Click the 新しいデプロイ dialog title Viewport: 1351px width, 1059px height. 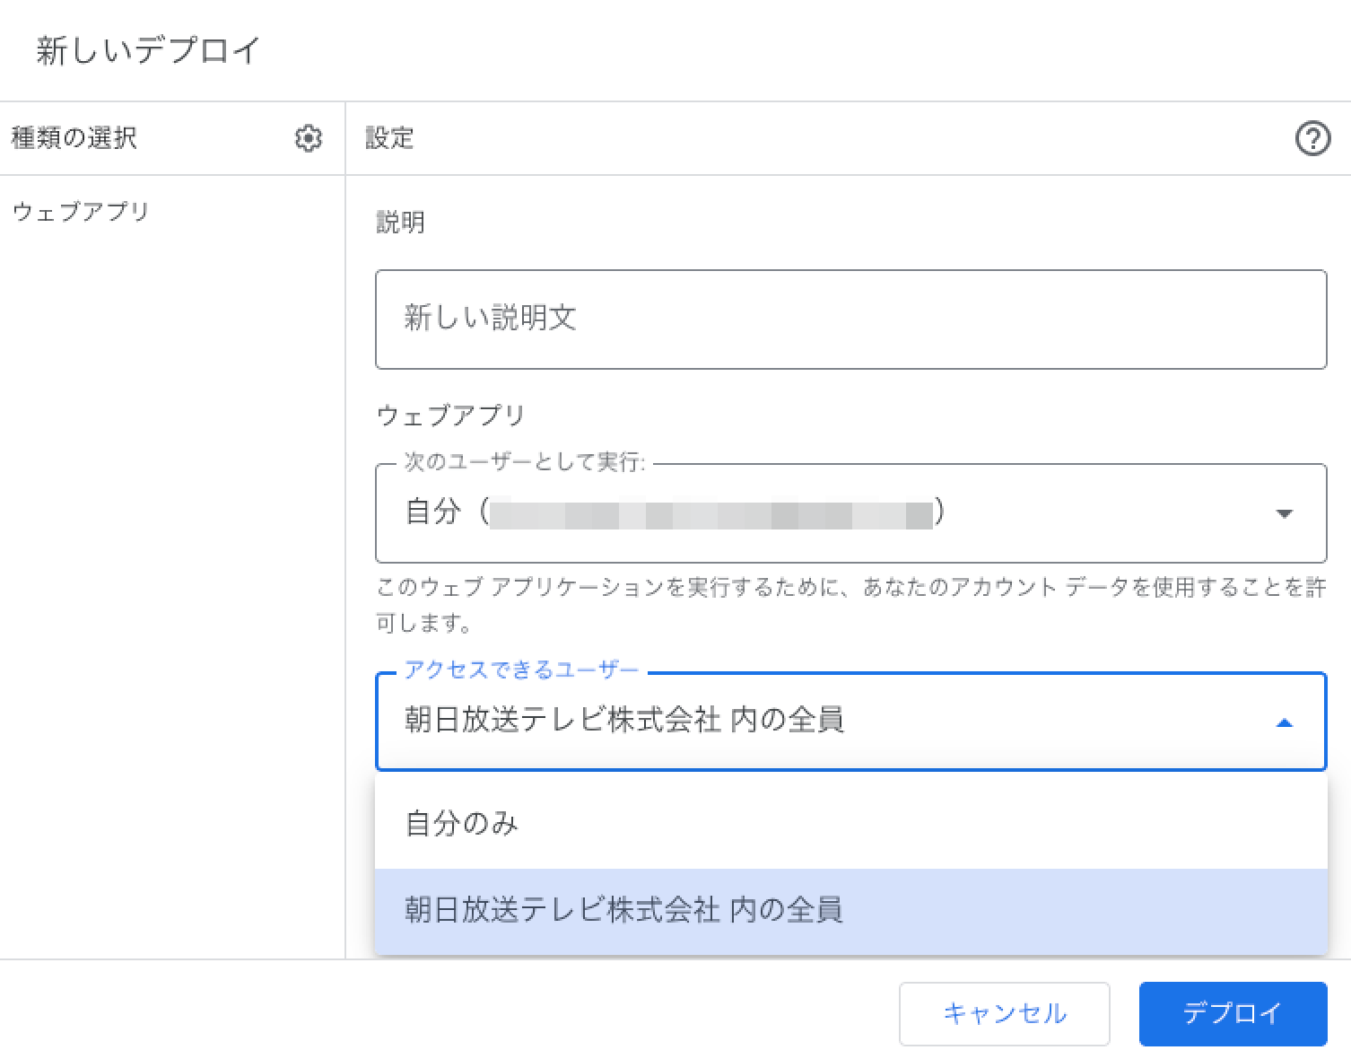pyautogui.click(x=148, y=50)
